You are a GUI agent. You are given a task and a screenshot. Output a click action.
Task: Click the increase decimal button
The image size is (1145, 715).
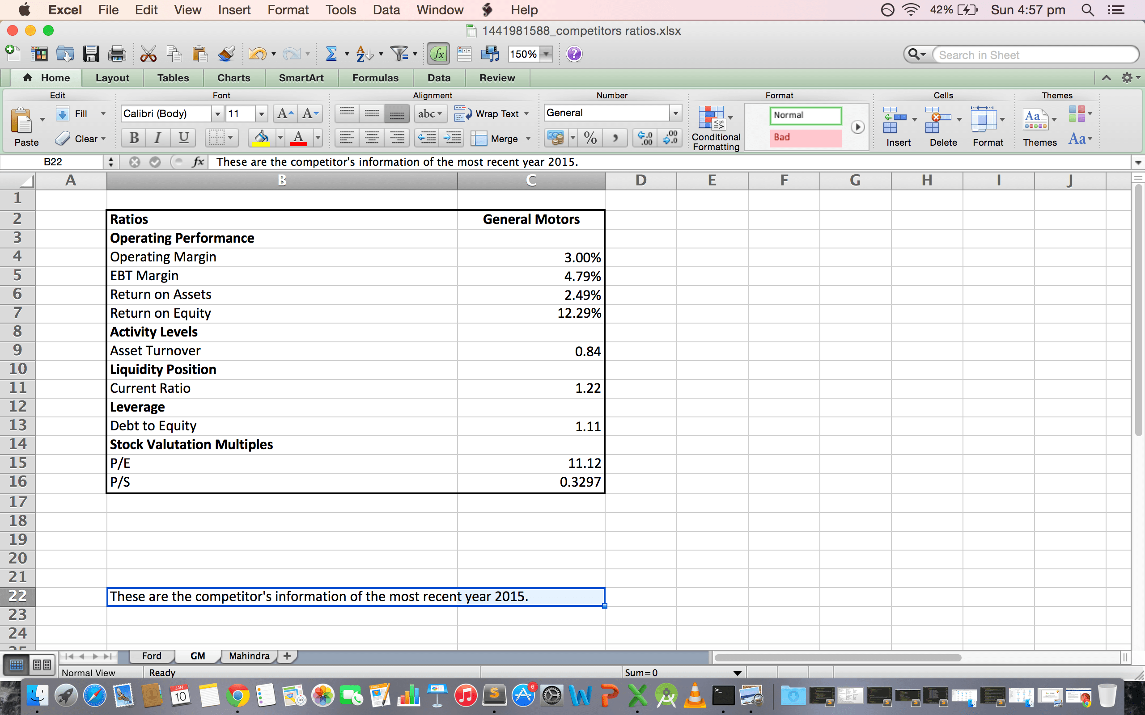tap(645, 138)
